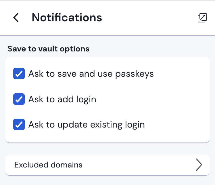The height and width of the screenshot is (185, 215).
Task: Expand Excluded domains using the arrow at right
Action: pos(199,165)
